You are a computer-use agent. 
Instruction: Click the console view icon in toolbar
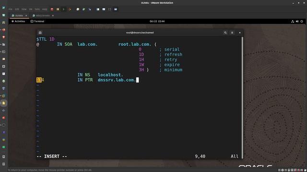click(x=104, y=9)
